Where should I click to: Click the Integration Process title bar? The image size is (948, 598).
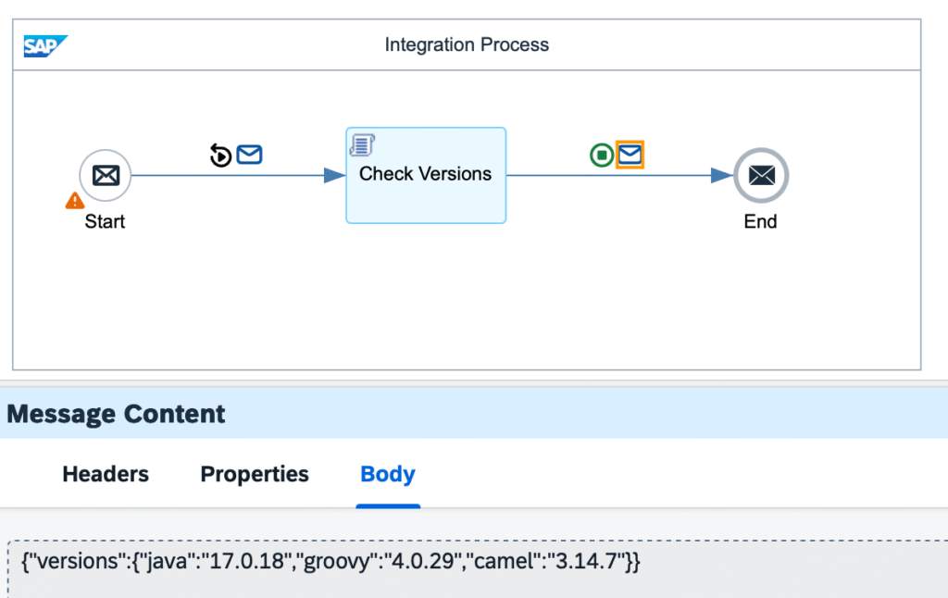pos(467,45)
